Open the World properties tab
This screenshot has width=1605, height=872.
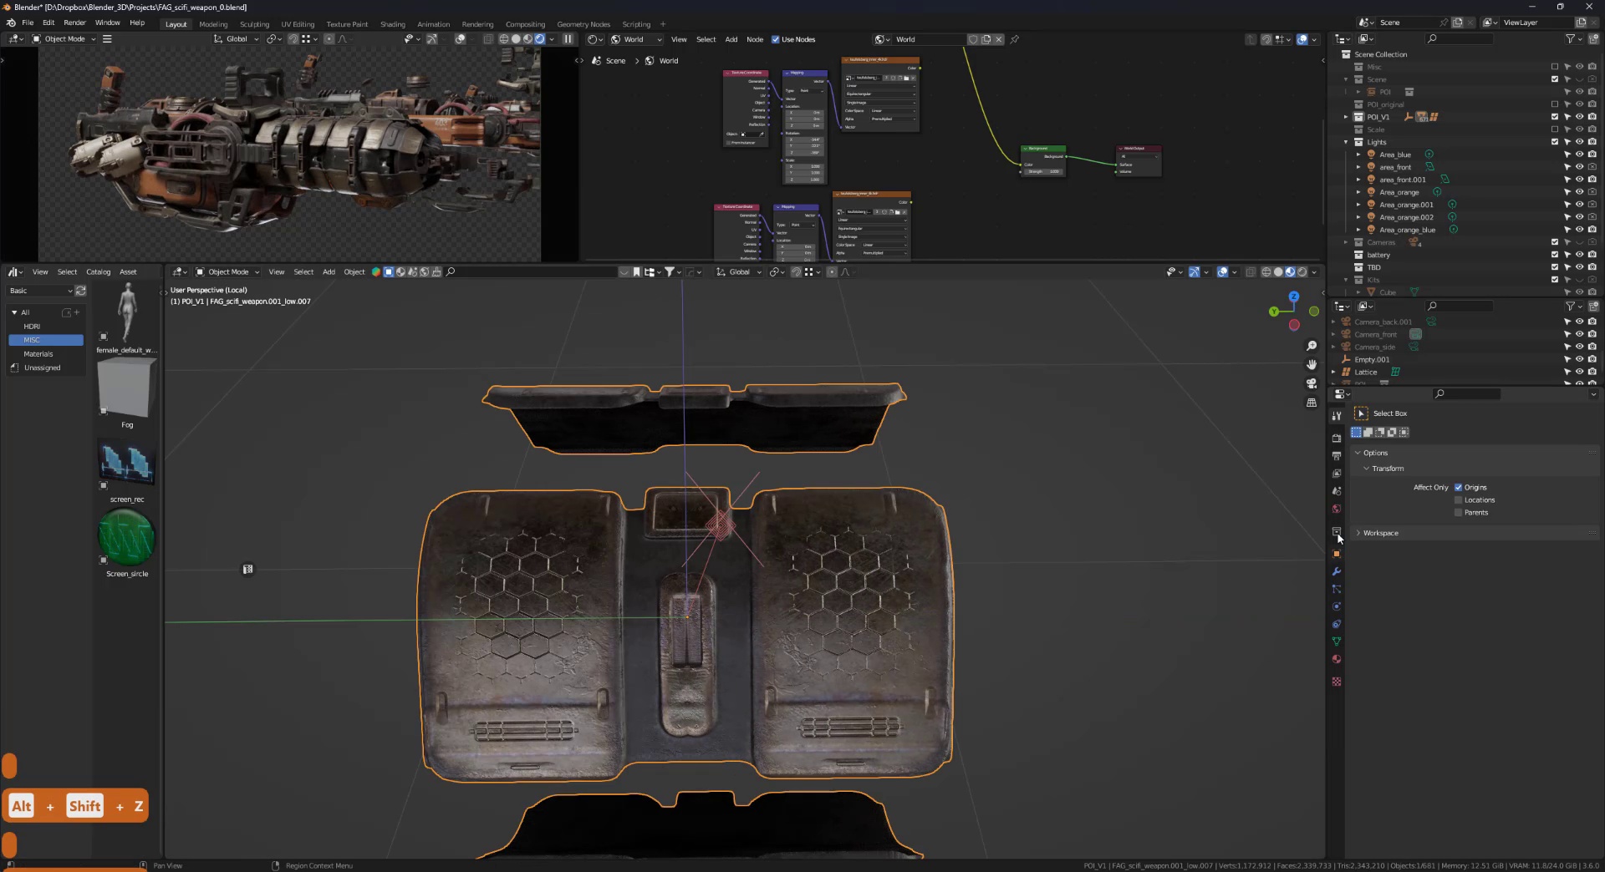tap(1337, 509)
